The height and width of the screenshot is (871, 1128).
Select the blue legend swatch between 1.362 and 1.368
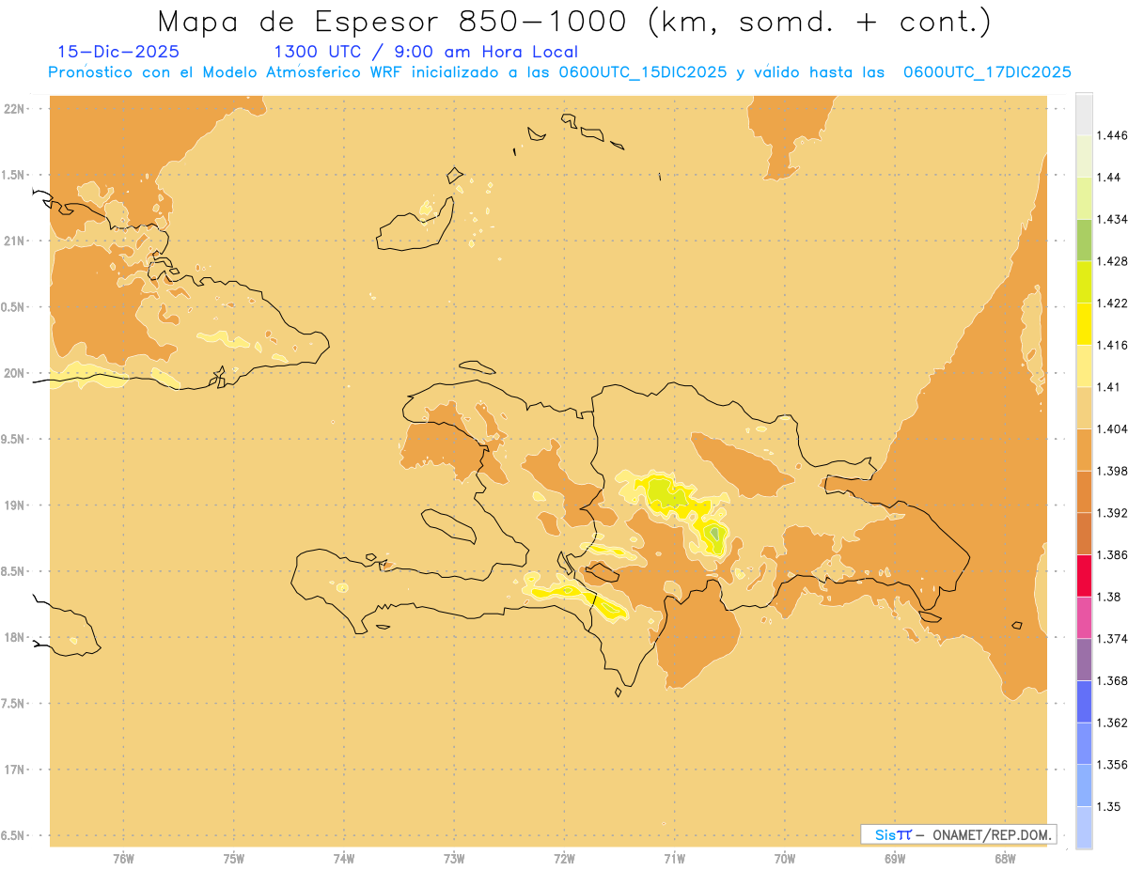(1084, 702)
